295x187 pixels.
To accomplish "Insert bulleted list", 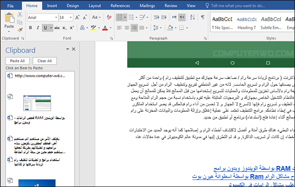I will (119, 18).
